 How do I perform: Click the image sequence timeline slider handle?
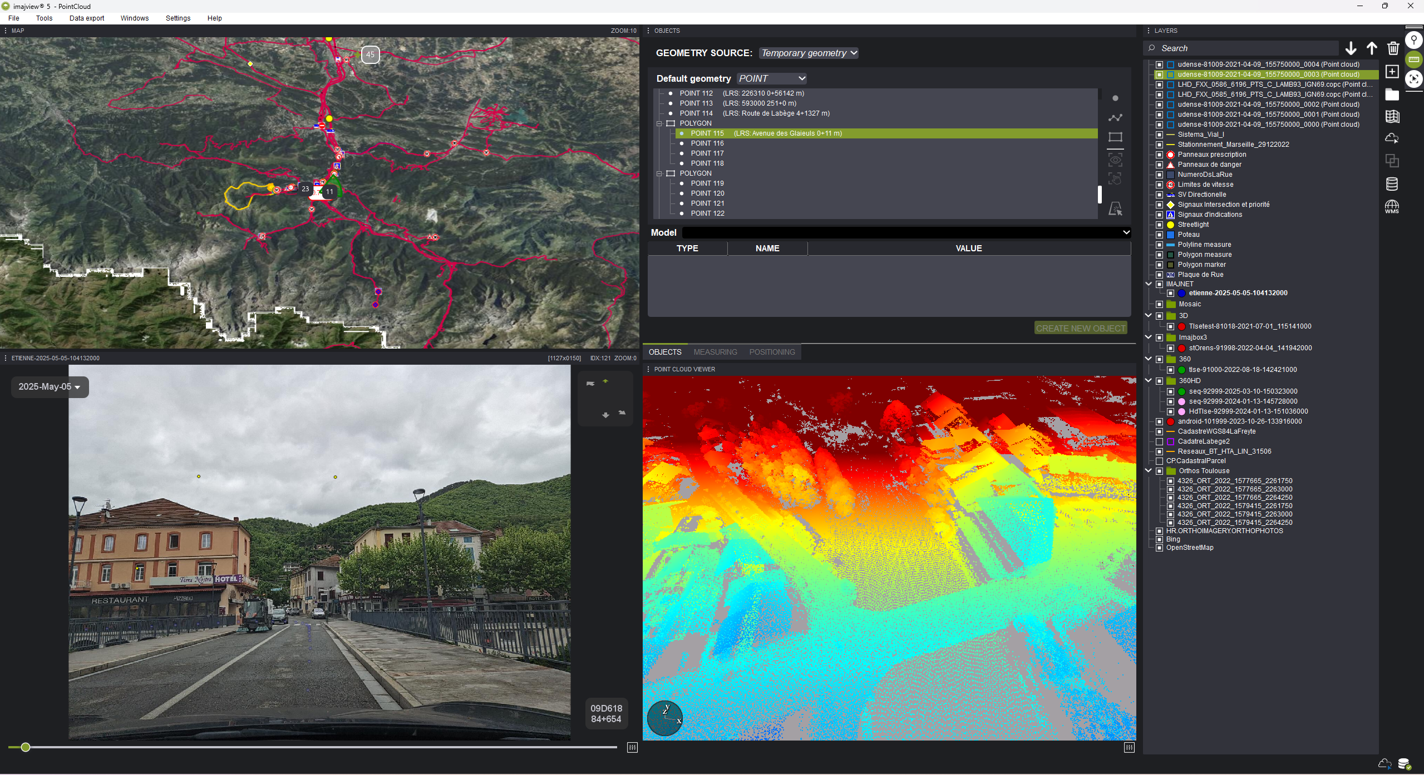tap(25, 747)
